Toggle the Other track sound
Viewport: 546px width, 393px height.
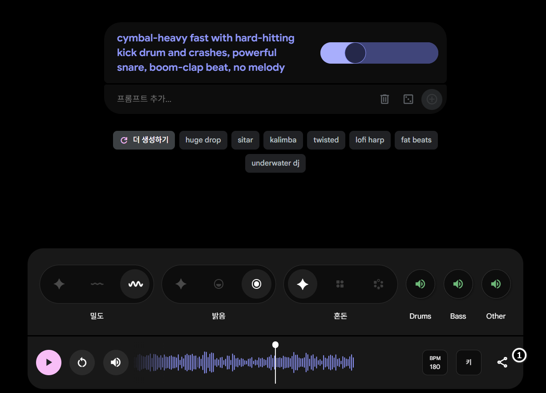tap(496, 284)
